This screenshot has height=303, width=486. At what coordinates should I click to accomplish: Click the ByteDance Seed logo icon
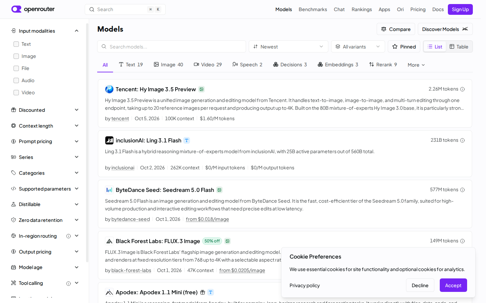point(109,190)
